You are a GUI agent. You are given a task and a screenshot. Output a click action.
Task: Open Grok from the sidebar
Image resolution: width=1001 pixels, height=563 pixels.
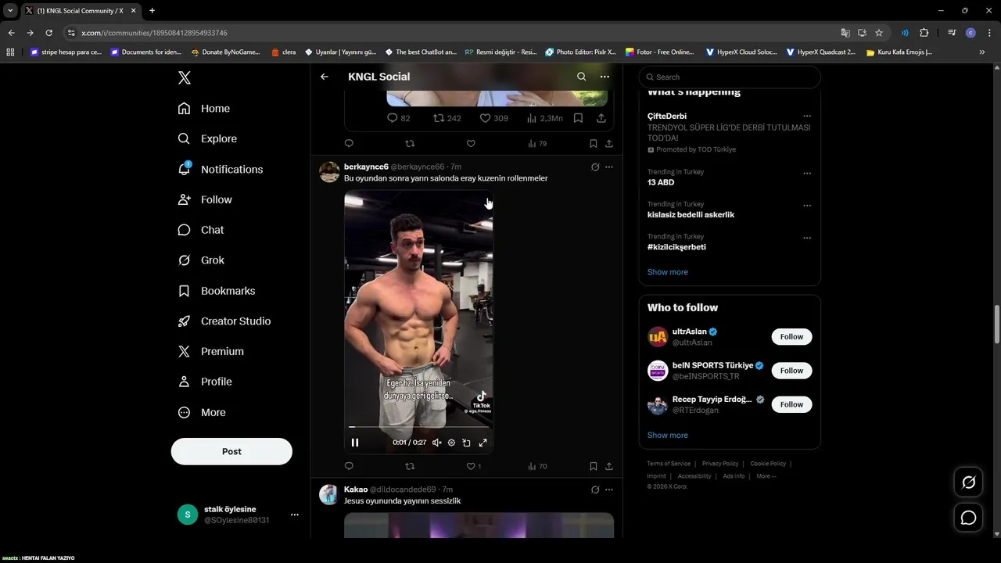201,260
